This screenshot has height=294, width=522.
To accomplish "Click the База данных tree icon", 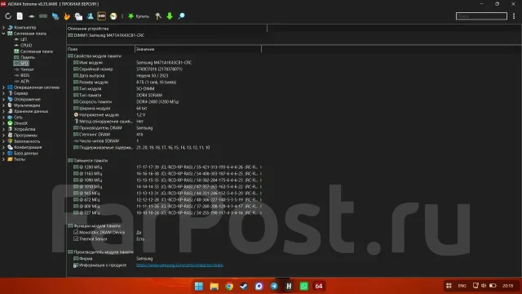I will (x=10, y=153).
